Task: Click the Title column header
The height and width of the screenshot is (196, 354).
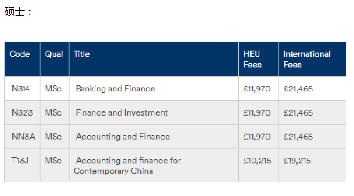Action: [81, 54]
